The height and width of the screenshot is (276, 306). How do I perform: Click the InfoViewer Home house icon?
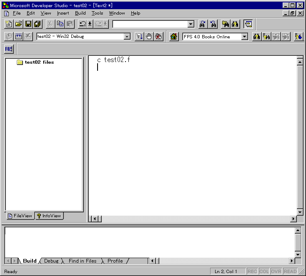pos(174,37)
